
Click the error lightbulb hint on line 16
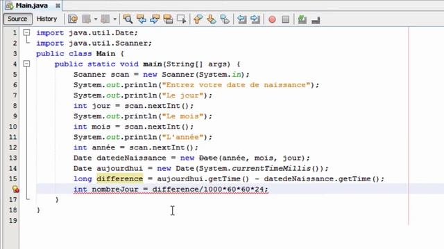pos(16,189)
